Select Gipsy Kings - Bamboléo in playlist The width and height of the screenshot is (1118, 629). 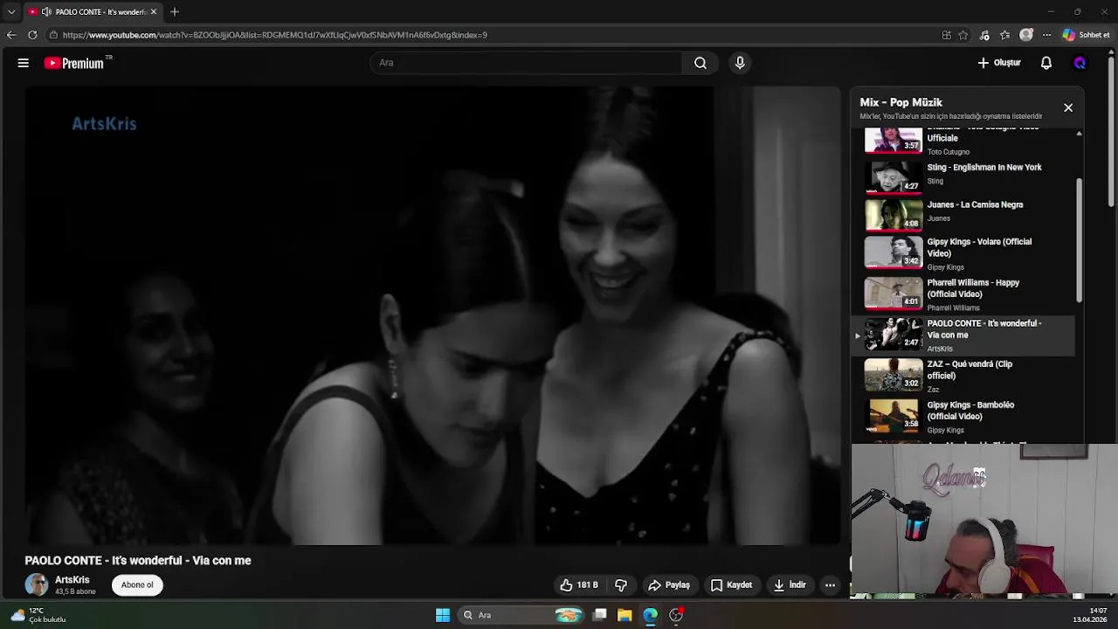[x=965, y=417]
